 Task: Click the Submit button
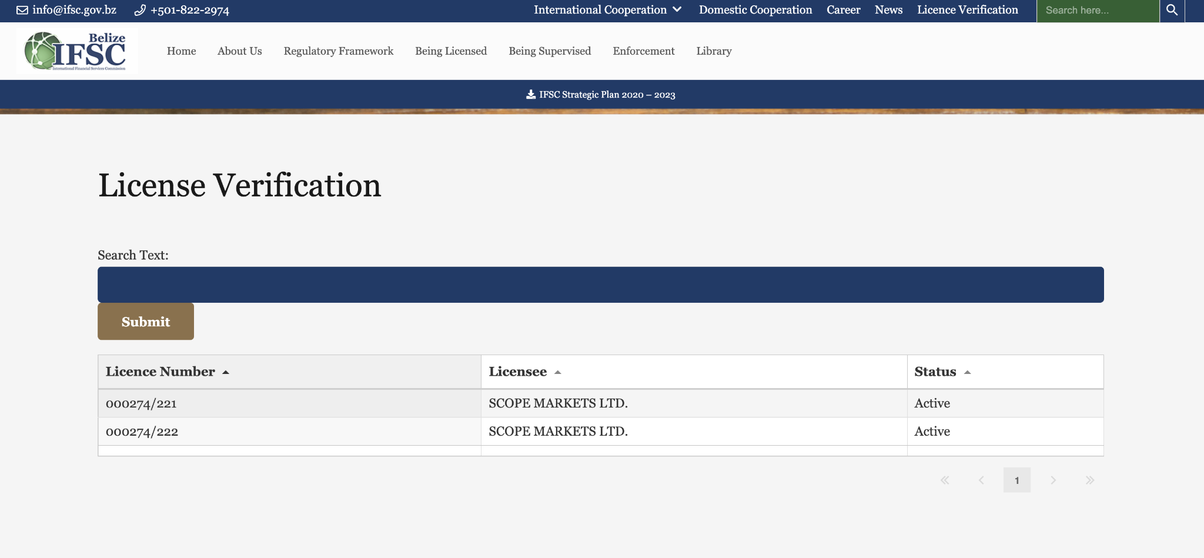[x=146, y=322]
